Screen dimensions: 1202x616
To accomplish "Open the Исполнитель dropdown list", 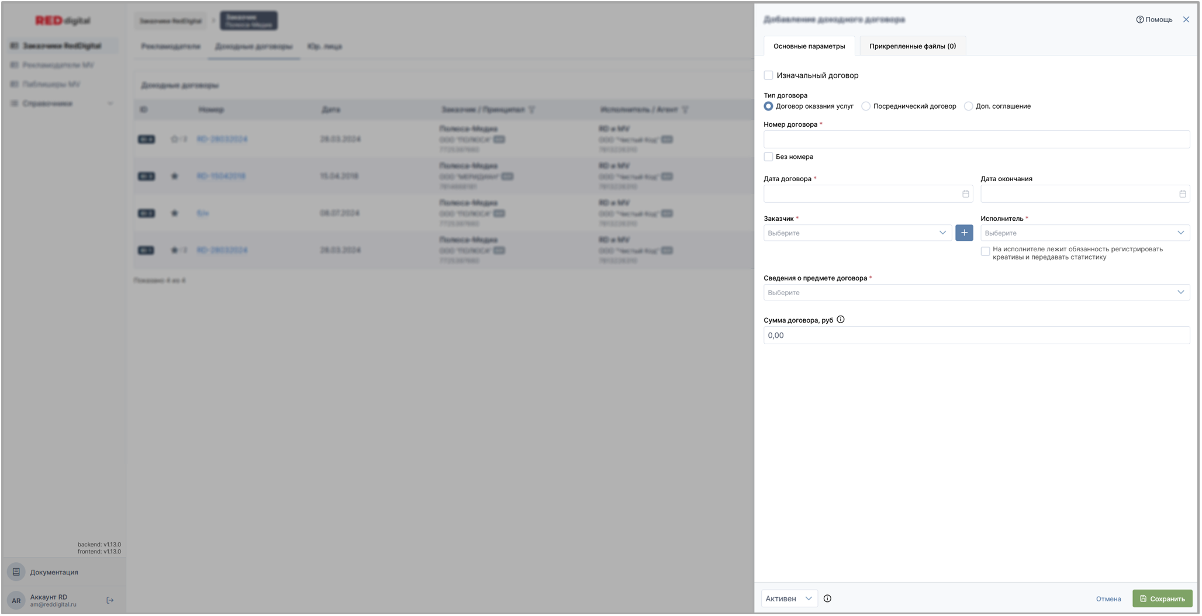I will tap(1084, 233).
